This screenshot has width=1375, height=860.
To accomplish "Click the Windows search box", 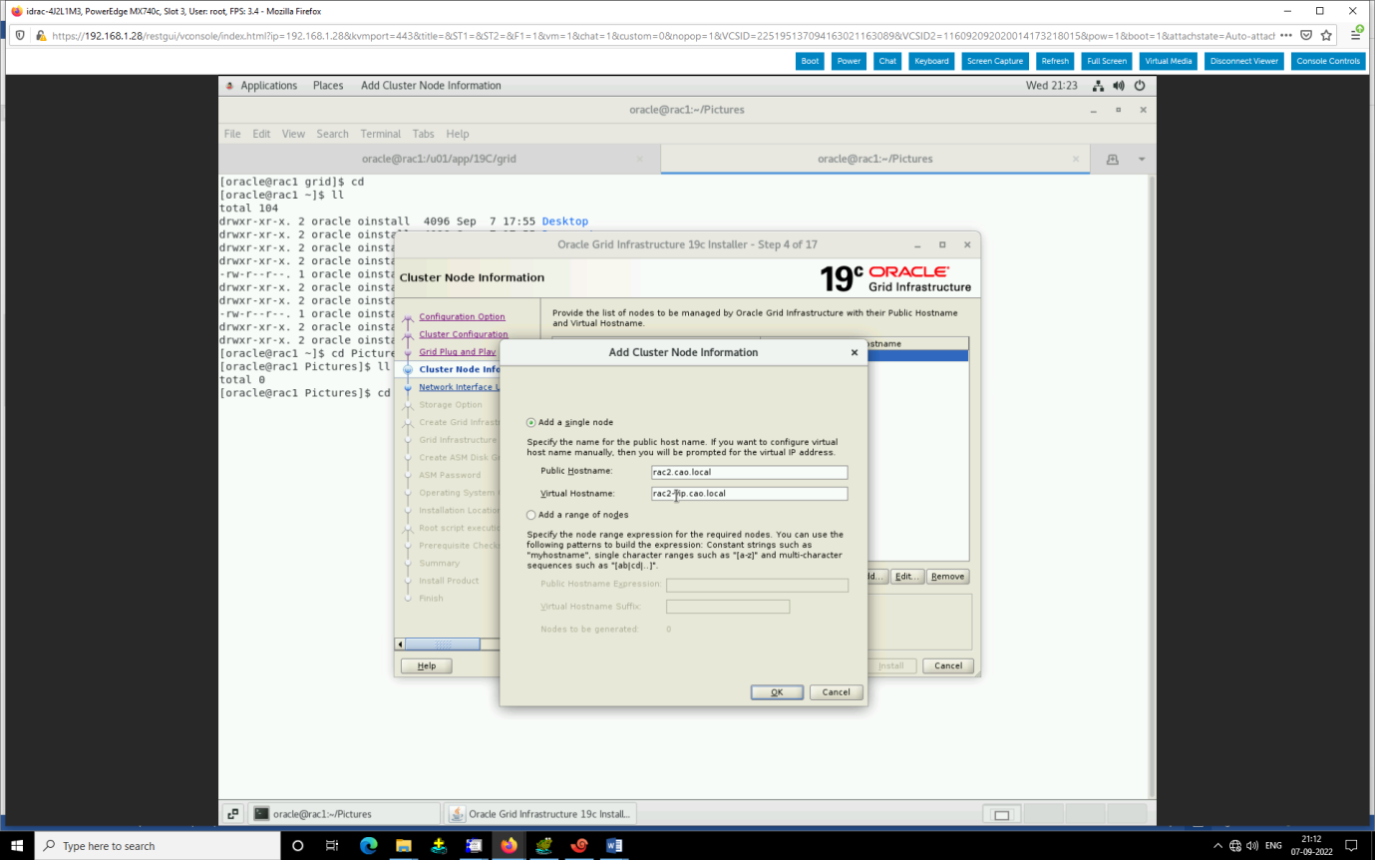I will tap(159, 845).
